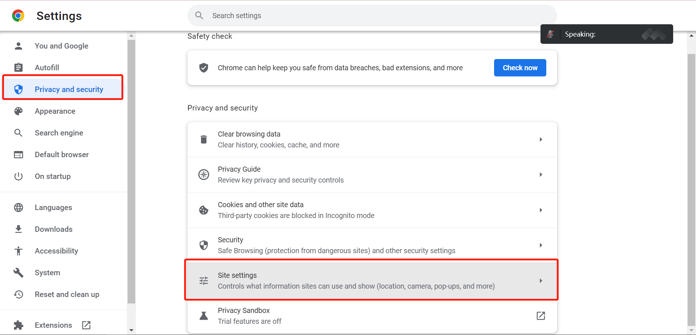Click the compass icon for Privacy Guide
Image resolution: width=696 pixels, height=335 pixels.
point(204,175)
